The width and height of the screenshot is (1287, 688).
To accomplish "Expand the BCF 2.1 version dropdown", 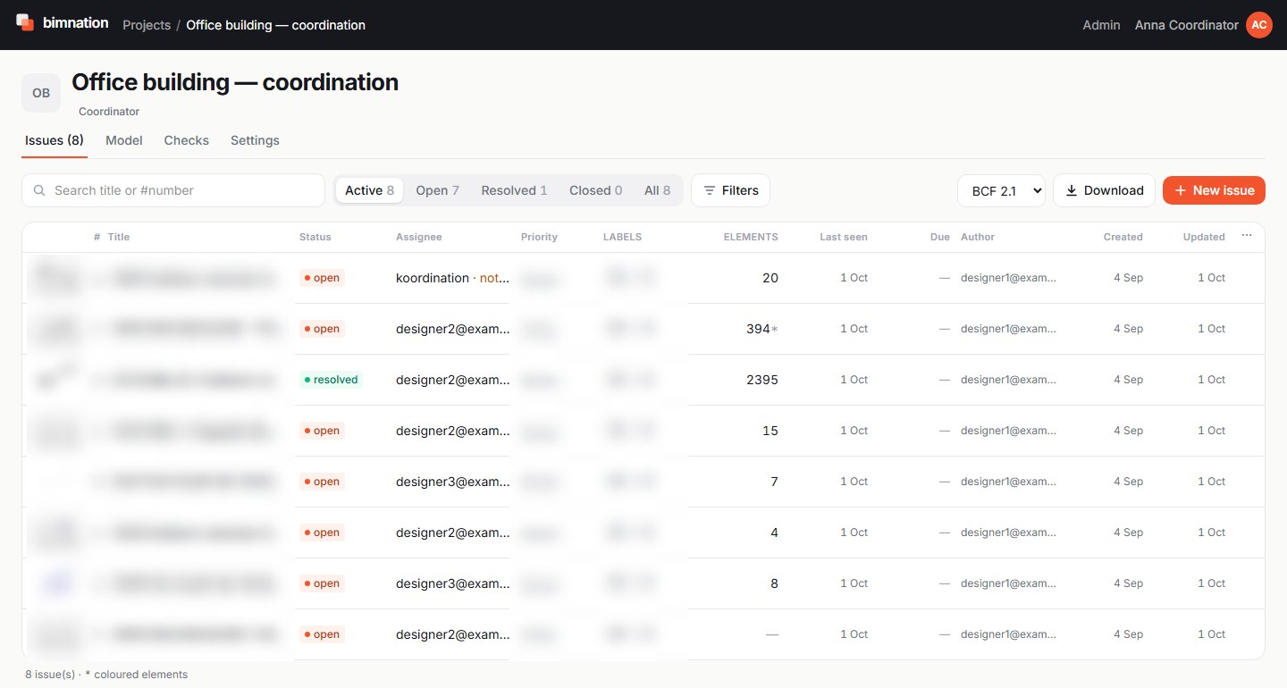I will pos(1001,190).
